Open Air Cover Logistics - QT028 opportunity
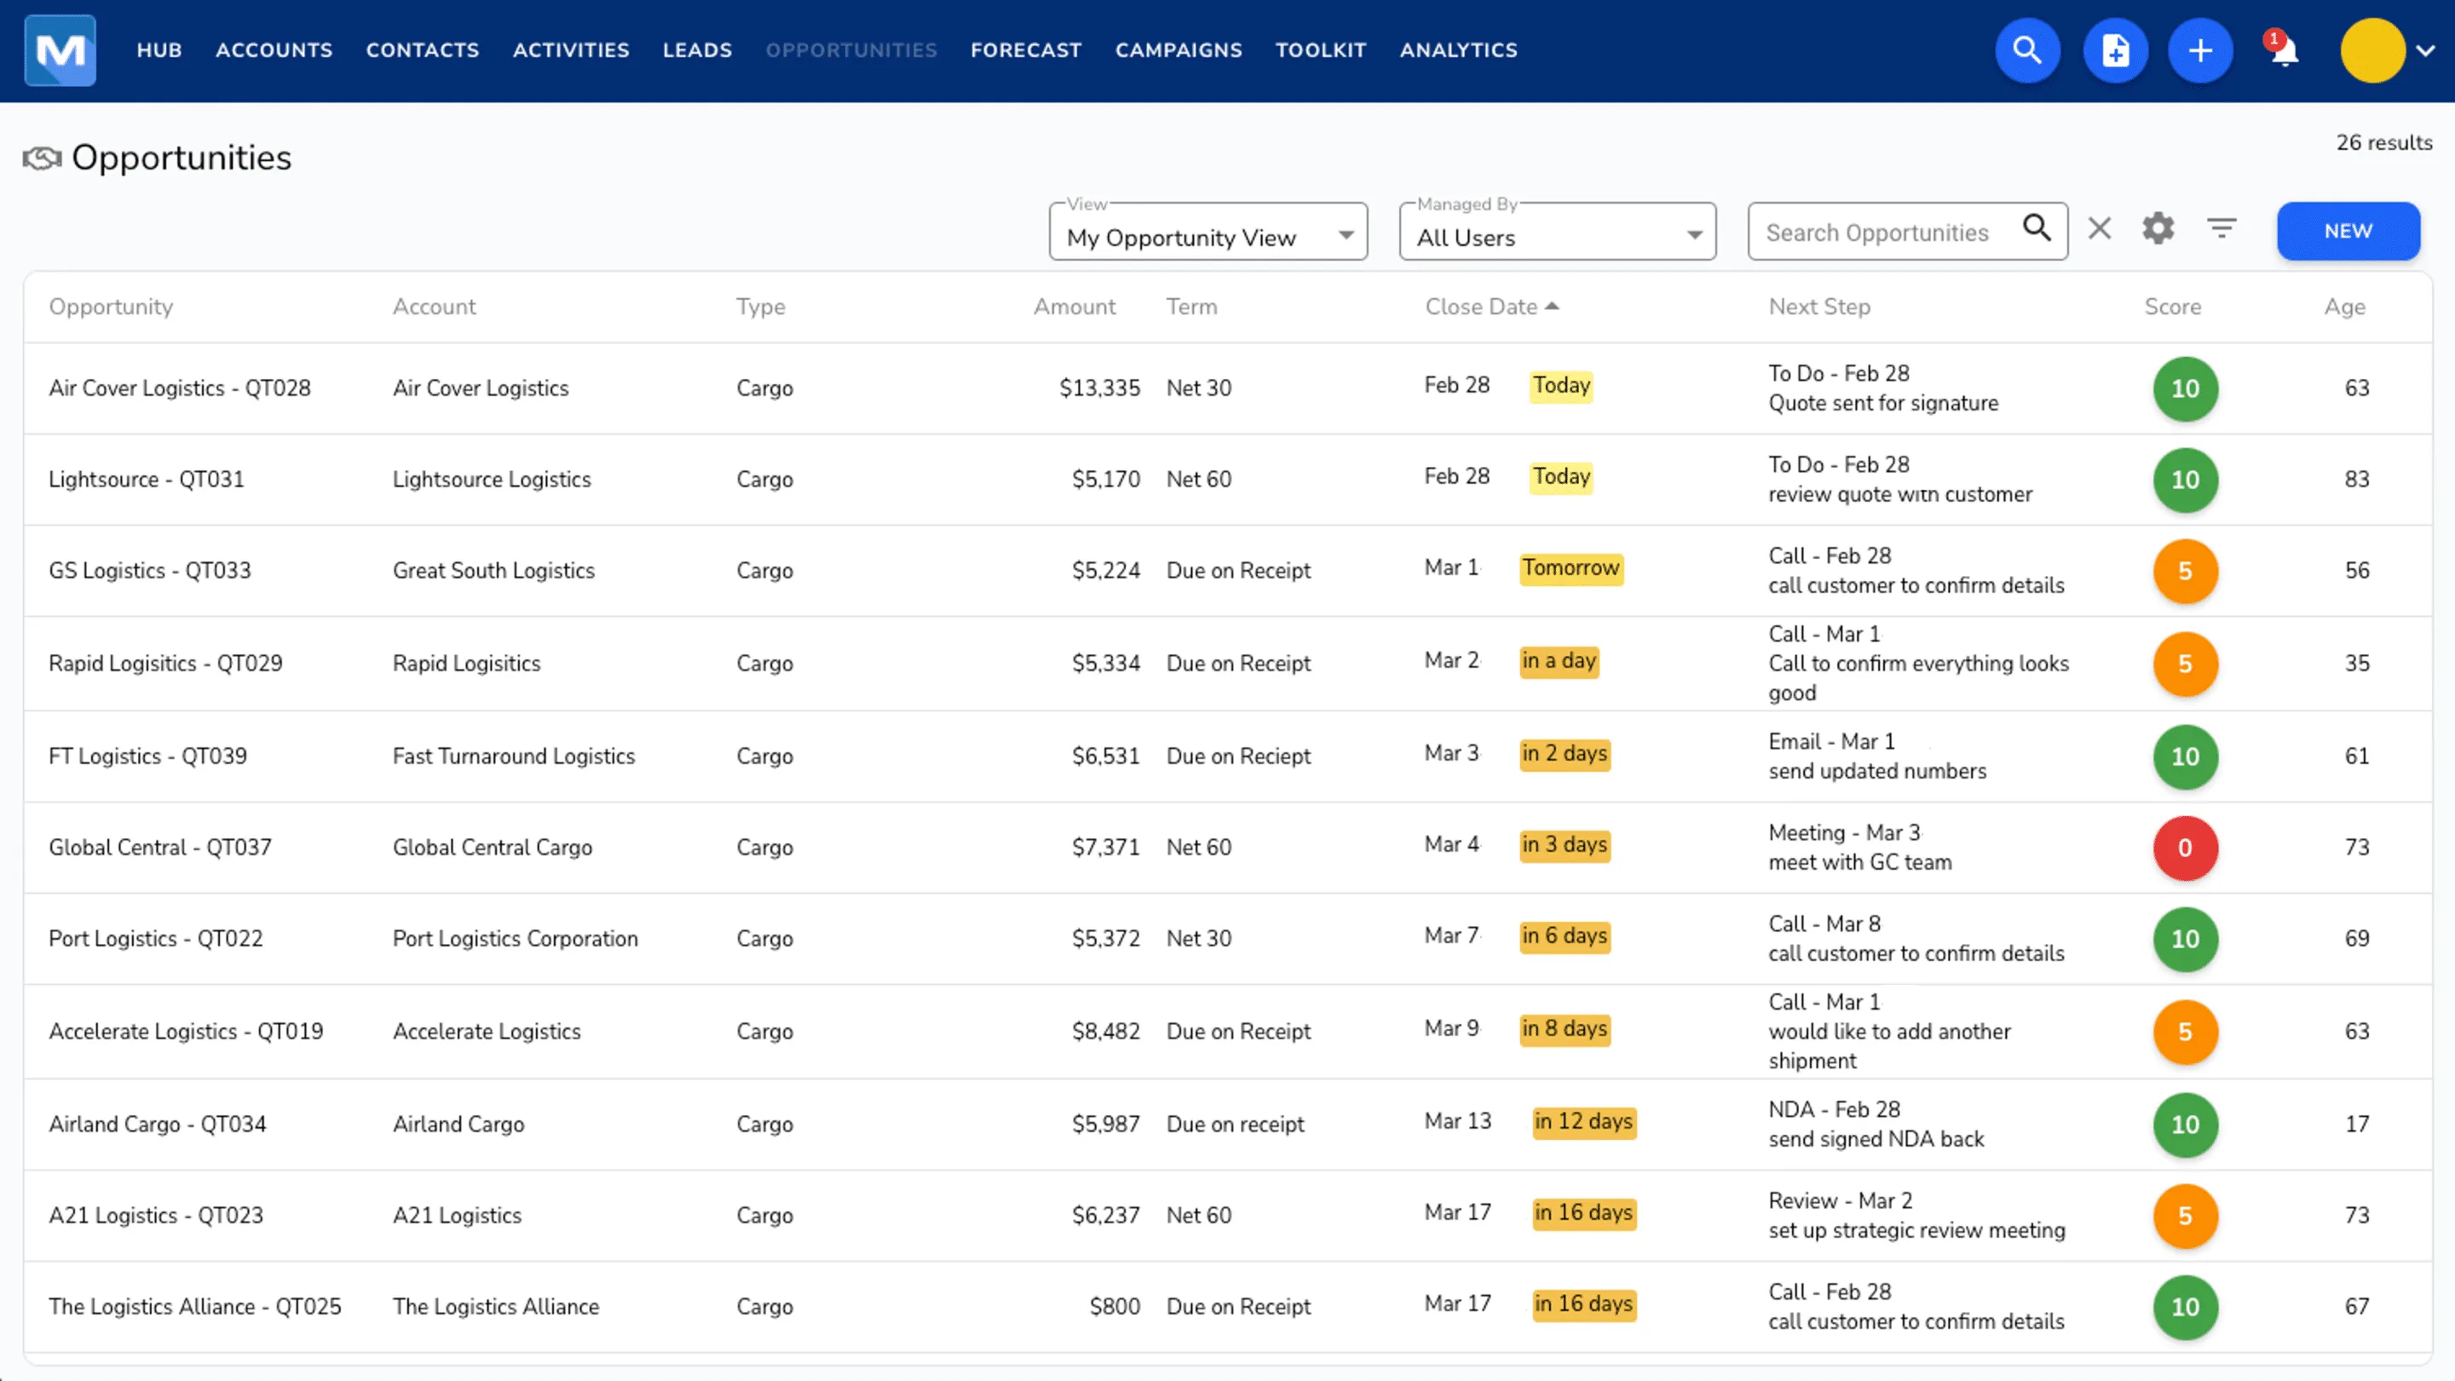This screenshot has width=2455, height=1381. pos(179,388)
